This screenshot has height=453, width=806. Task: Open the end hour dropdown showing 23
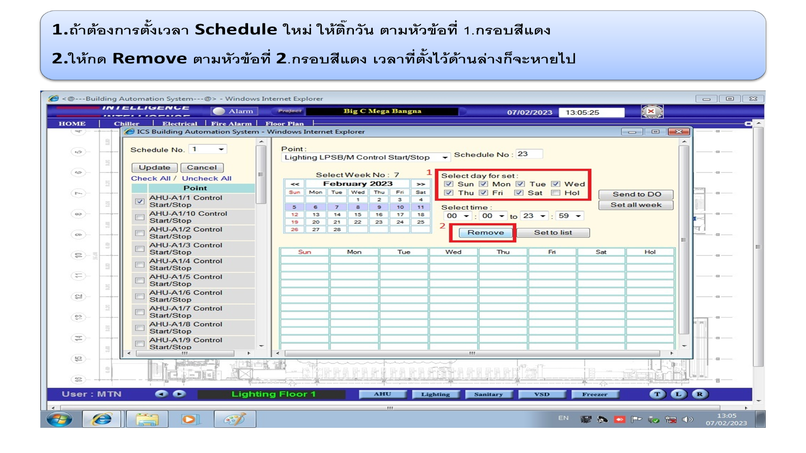(x=534, y=216)
